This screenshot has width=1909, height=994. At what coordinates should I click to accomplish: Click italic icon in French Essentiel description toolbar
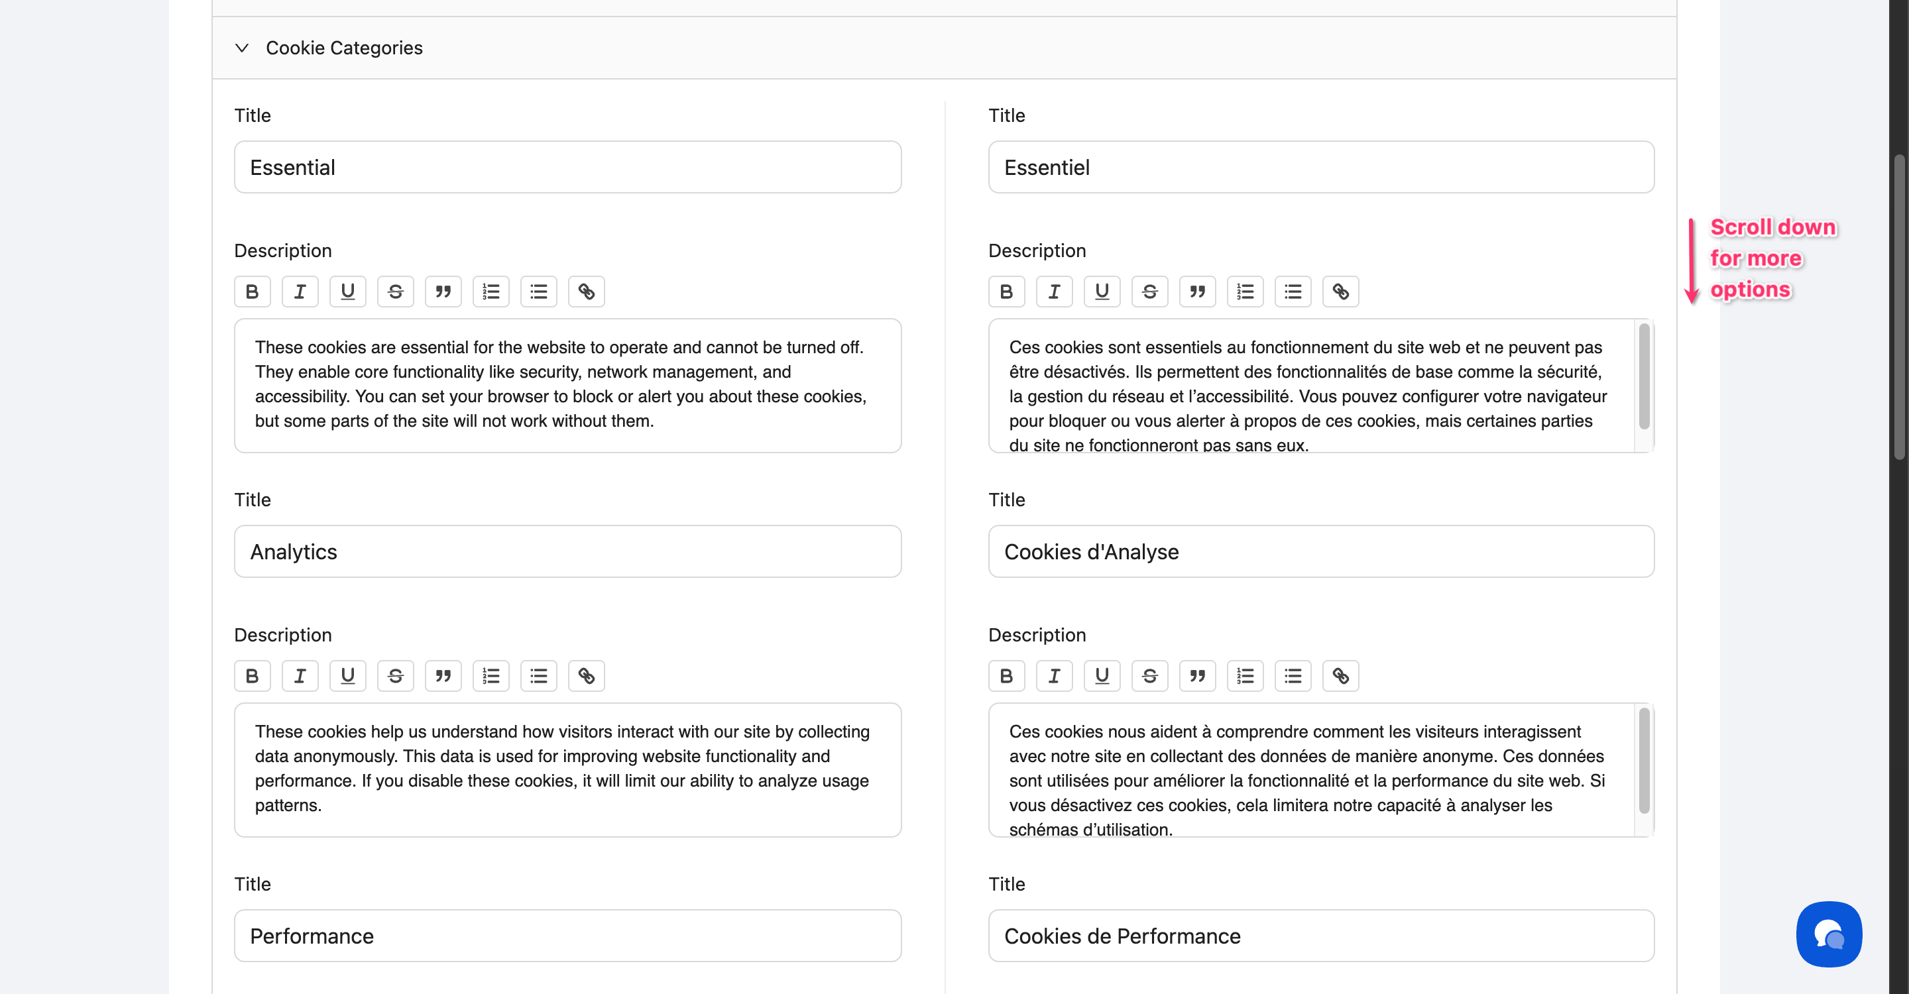(1054, 292)
